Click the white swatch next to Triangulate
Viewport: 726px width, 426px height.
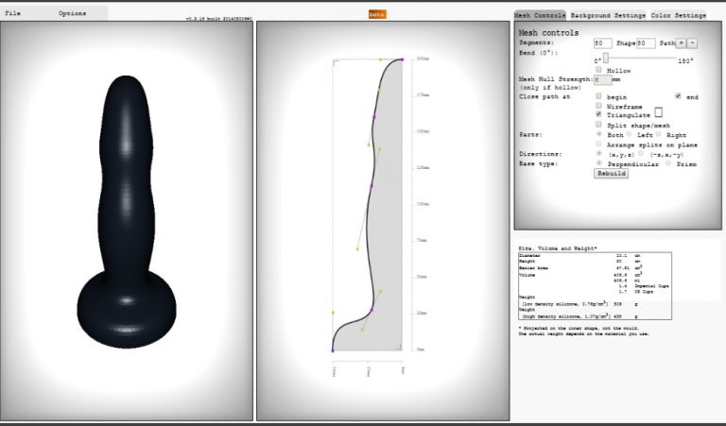point(659,112)
